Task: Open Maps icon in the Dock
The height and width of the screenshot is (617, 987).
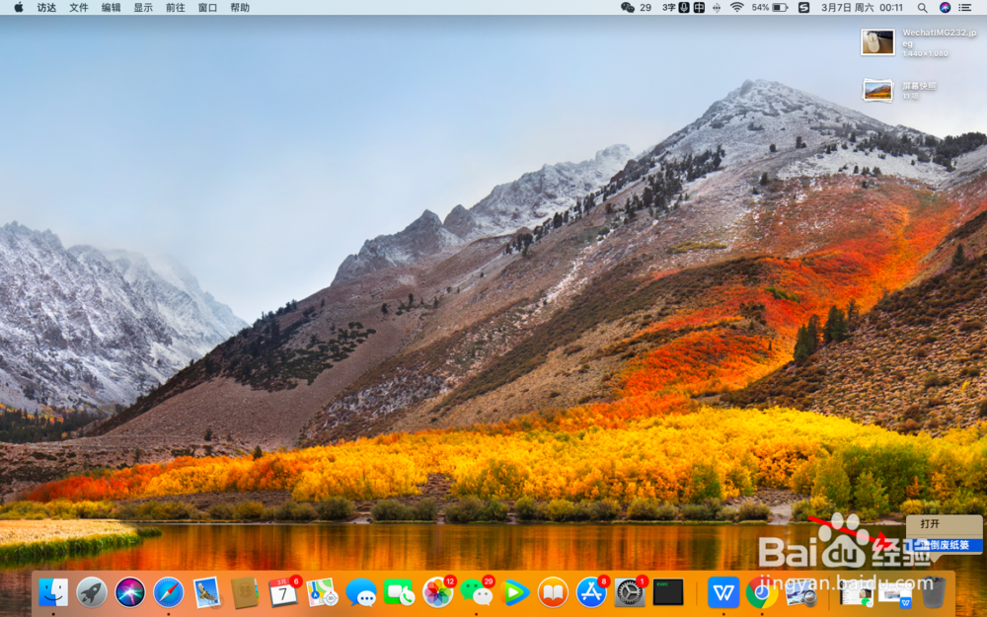Action: click(x=323, y=592)
